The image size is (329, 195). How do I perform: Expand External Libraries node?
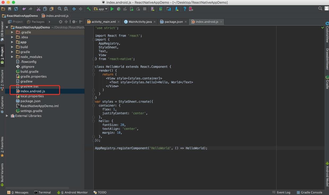[x=7, y=116]
